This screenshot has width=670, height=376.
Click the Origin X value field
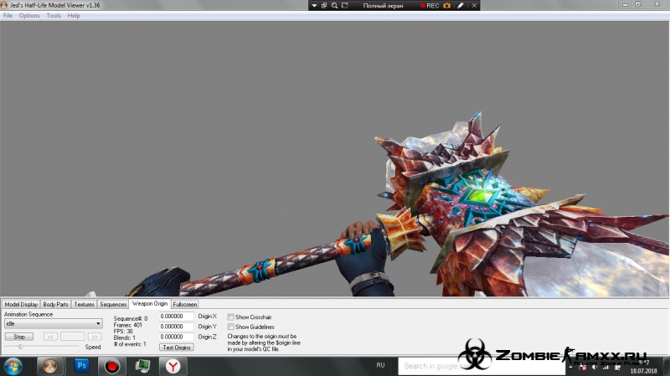point(176,317)
